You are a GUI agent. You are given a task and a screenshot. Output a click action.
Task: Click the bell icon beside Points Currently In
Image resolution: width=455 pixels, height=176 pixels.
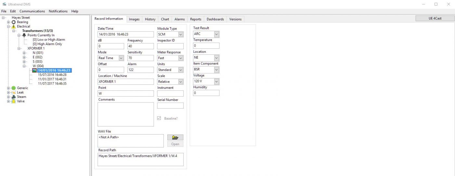[x=24, y=35]
